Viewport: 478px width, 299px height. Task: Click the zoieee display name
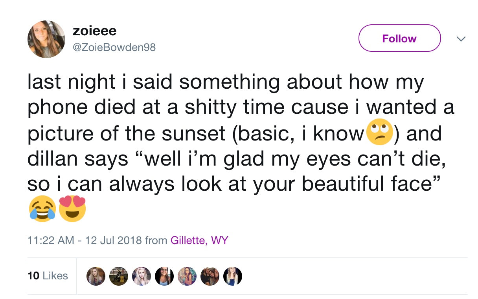(95, 31)
